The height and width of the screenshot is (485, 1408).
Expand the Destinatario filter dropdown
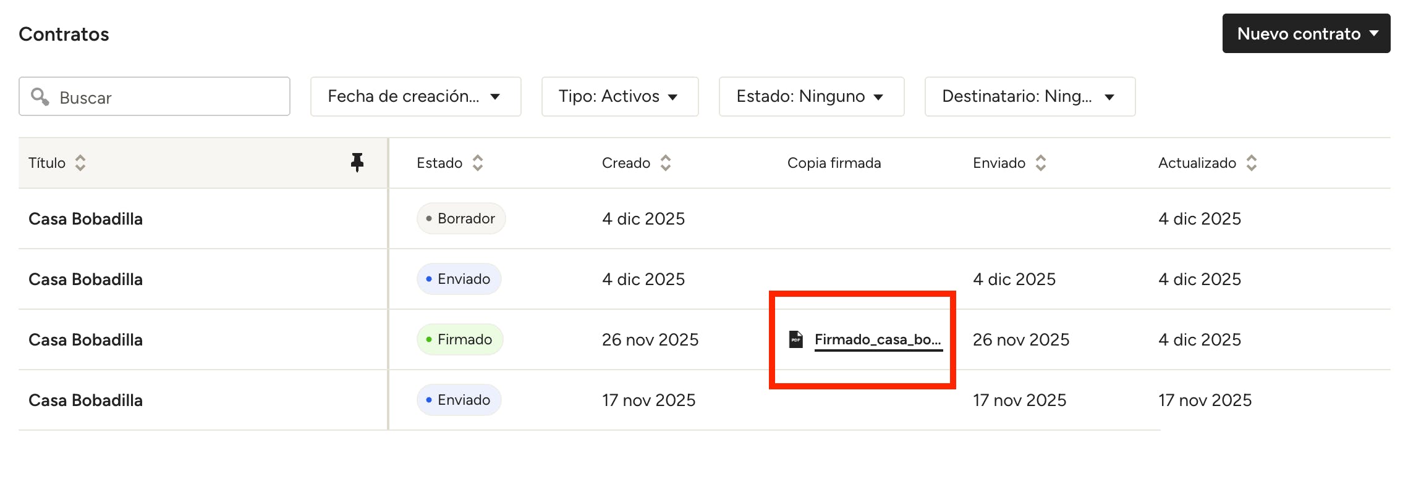[1030, 96]
